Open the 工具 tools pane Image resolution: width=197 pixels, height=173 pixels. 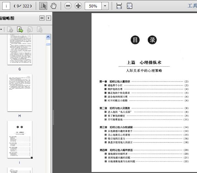point(192,6)
